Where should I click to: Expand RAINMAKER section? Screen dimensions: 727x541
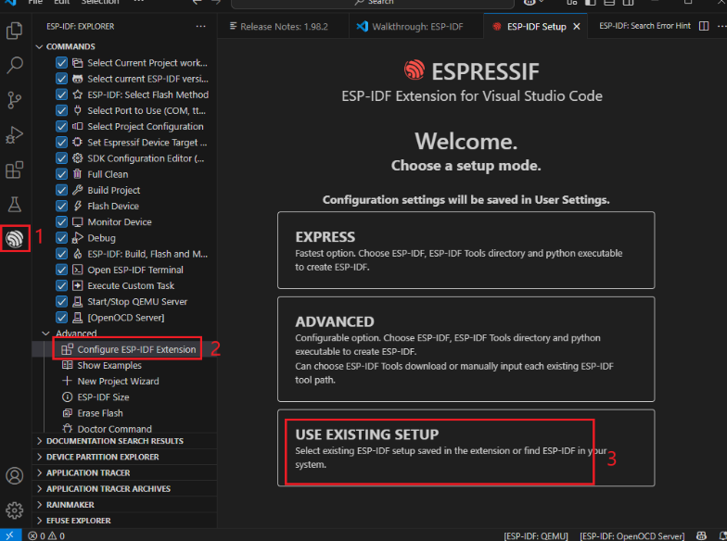click(x=124, y=504)
